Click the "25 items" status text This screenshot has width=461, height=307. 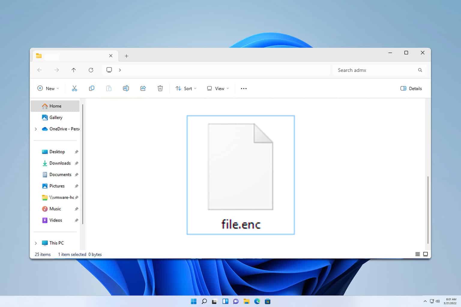tap(43, 255)
